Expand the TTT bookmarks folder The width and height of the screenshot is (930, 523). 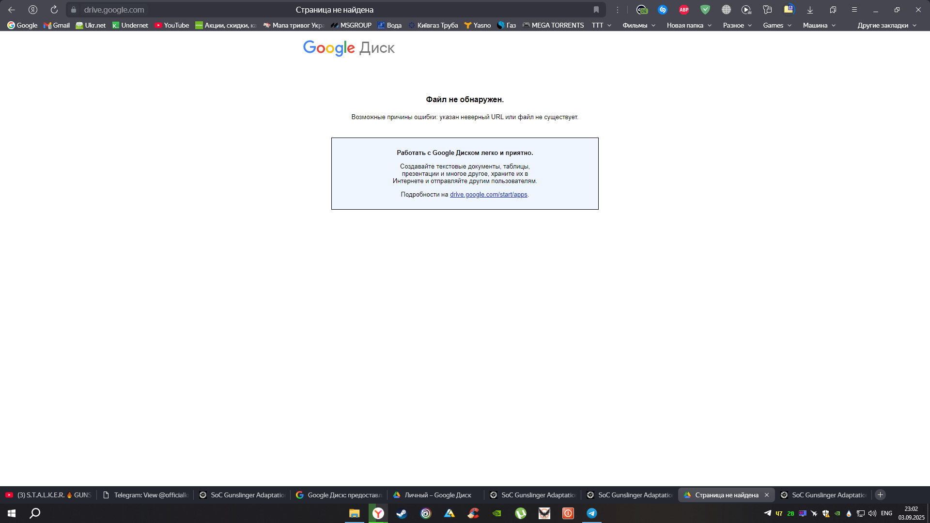(602, 25)
